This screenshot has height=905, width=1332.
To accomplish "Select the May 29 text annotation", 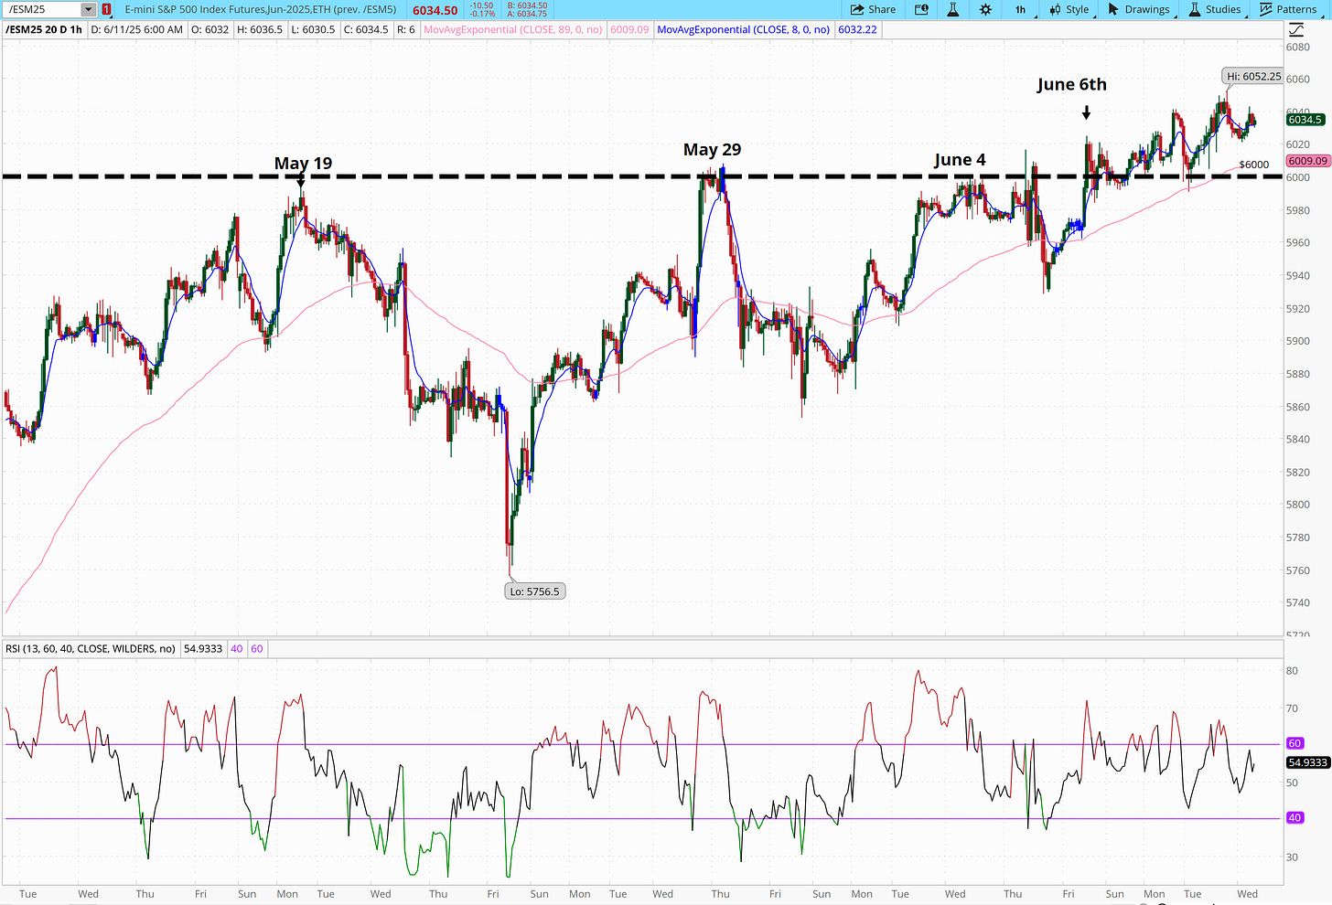I will coord(712,149).
